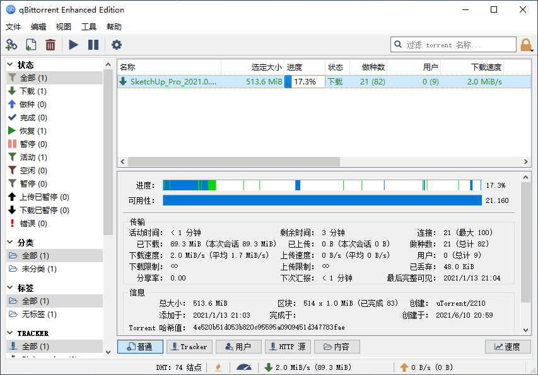
Task: Open the 编辑 menu
Action: coord(38,26)
